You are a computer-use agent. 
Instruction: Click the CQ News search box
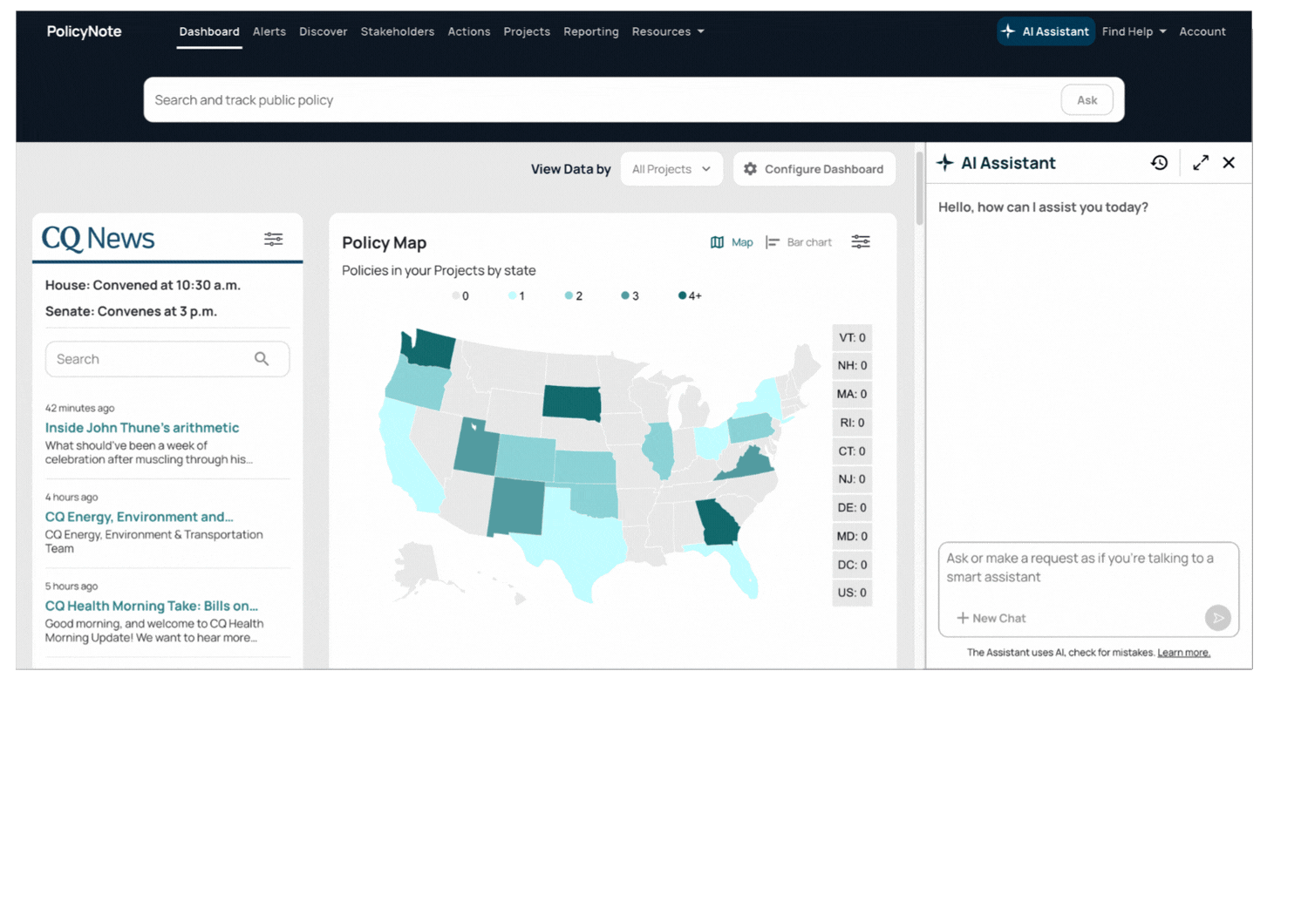point(167,359)
